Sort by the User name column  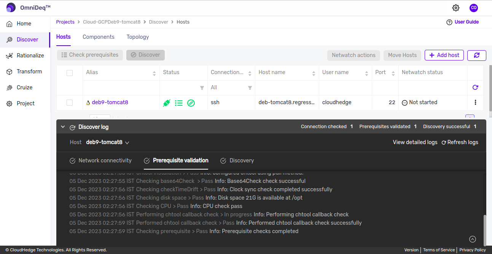[366, 73]
